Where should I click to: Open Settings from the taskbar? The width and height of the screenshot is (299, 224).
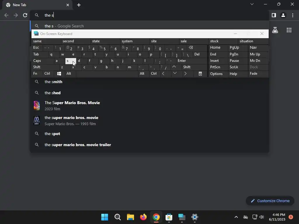point(195,217)
